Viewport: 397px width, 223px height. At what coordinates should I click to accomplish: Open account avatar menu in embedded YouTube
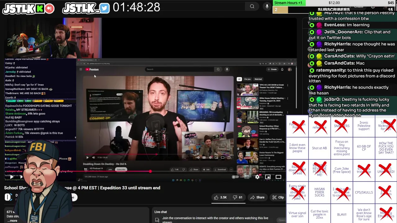[x=290, y=69]
